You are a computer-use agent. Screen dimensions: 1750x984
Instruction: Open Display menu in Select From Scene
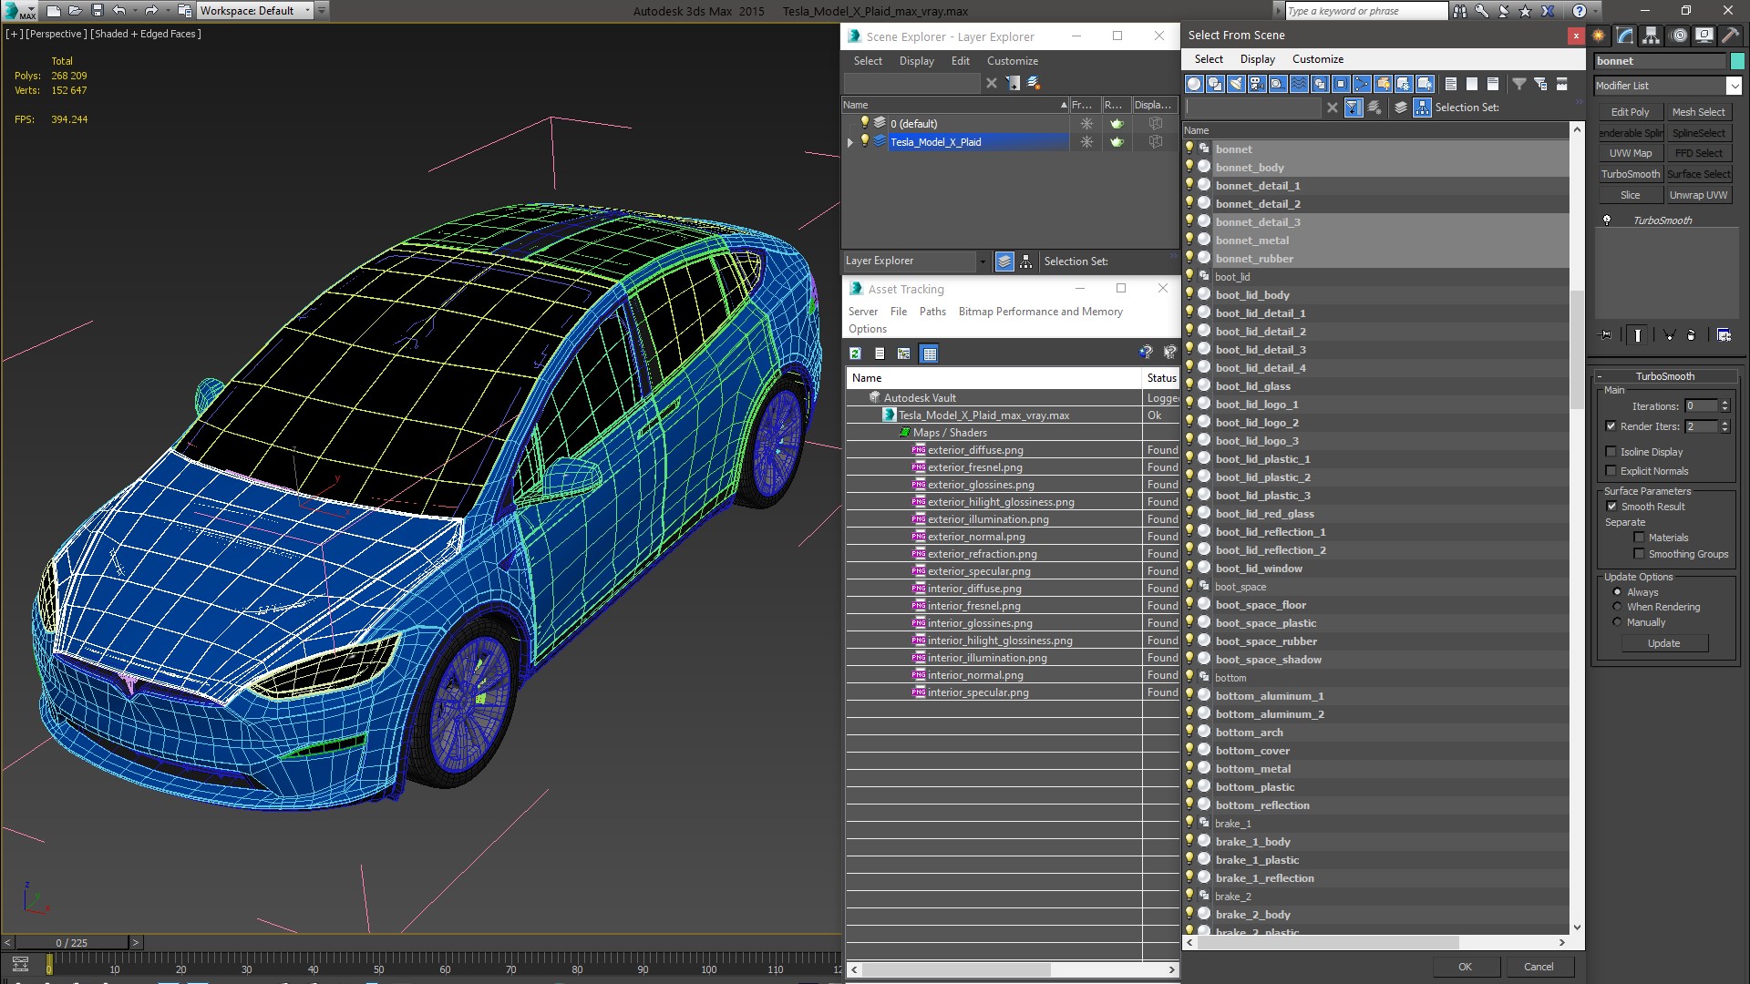point(1258,59)
